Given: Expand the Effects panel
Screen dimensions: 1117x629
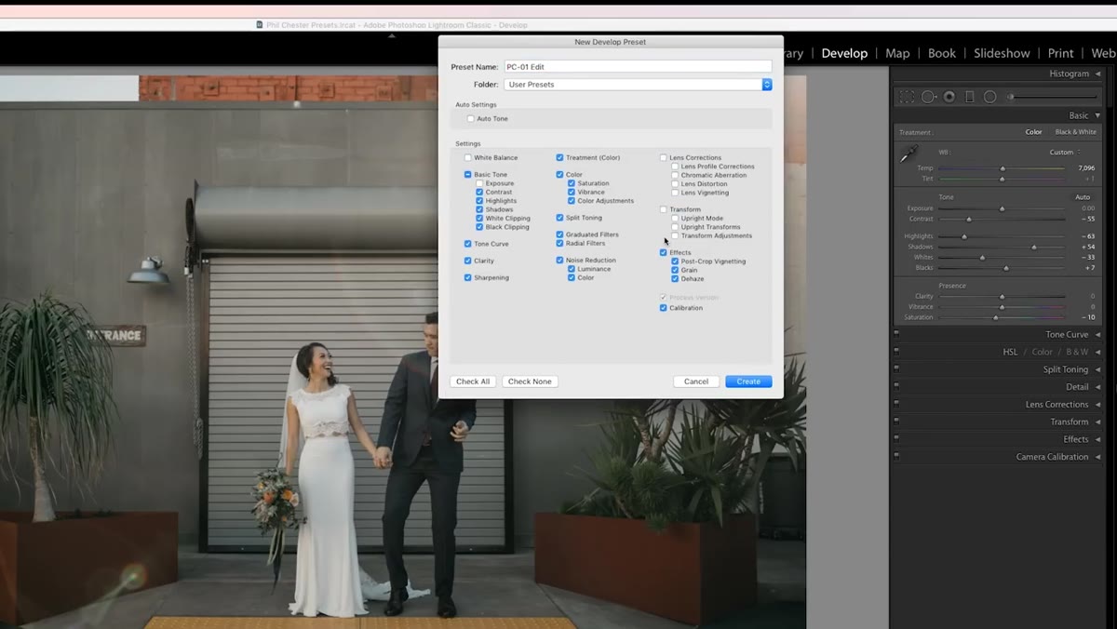Looking at the screenshot, I should click(x=1098, y=439).
